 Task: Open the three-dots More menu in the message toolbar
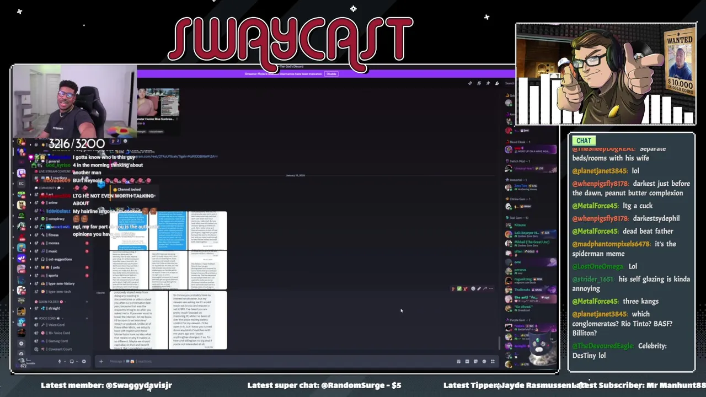tap(491, 288)
